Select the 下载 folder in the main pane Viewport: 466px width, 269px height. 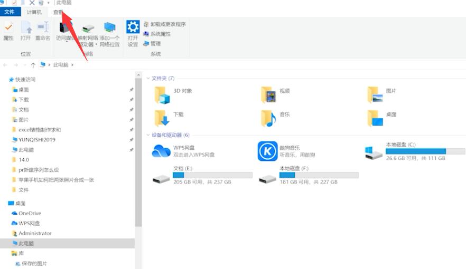[162, 118]
